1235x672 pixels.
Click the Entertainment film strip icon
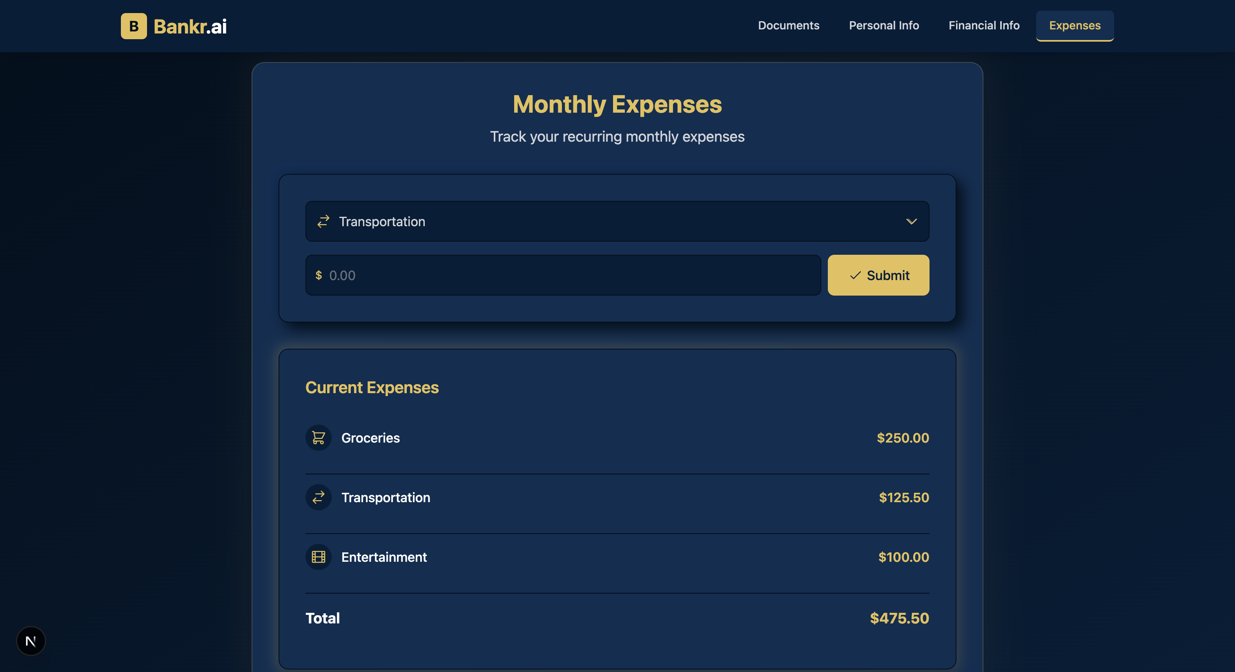coord(318,557)
